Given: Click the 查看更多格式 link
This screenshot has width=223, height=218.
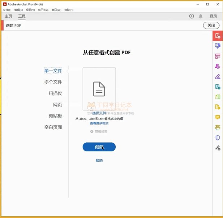Looking at the screenshot, I should click(99, 123).
